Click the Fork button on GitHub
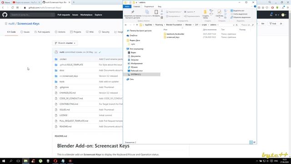Screen dimensions: 291x164 [x=273, y=24]
